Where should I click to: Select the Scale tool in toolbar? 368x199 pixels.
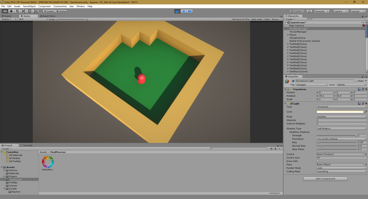tap(24, 11)
